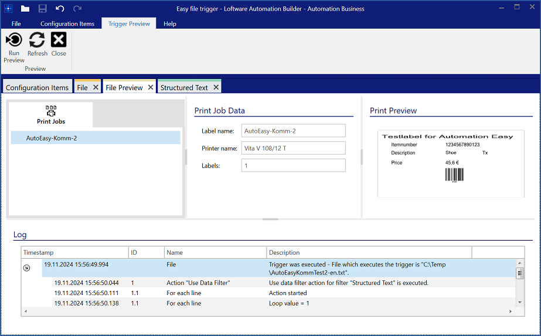541x336 pixels.
Task: Open the Help ribbon tab
Action: (x=170, y=24)
